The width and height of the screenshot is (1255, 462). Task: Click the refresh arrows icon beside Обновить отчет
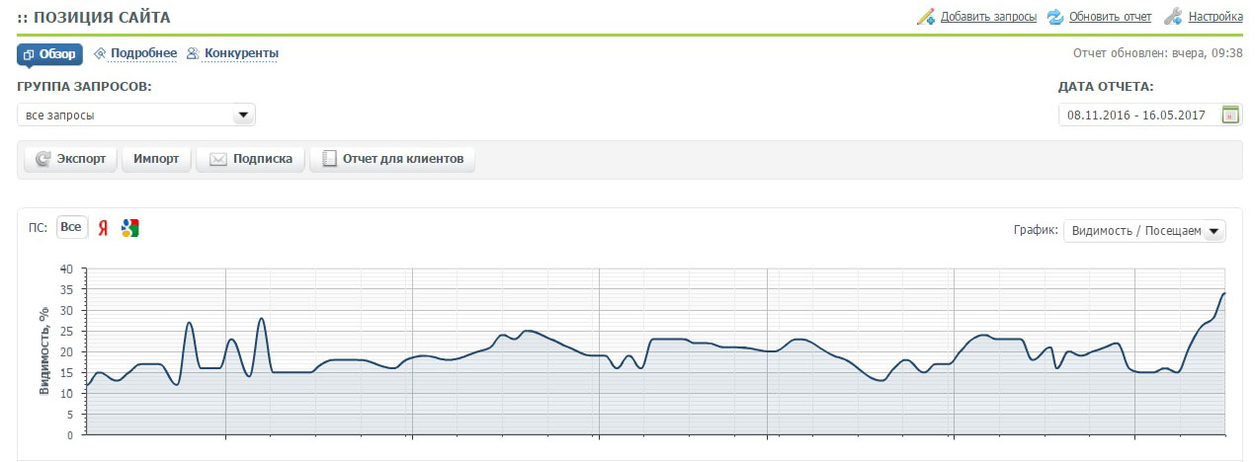click(1055, 17)
